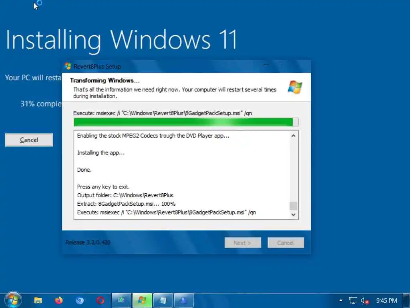Launch the Chromium browser taskbar icon

point(80,300)
